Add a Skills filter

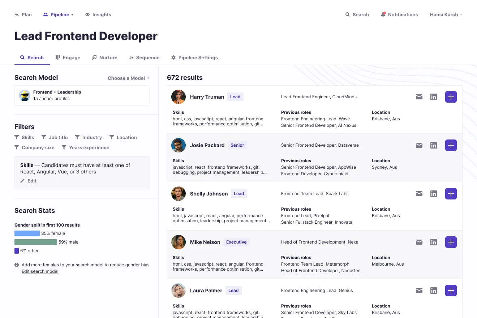click(24, 137)
